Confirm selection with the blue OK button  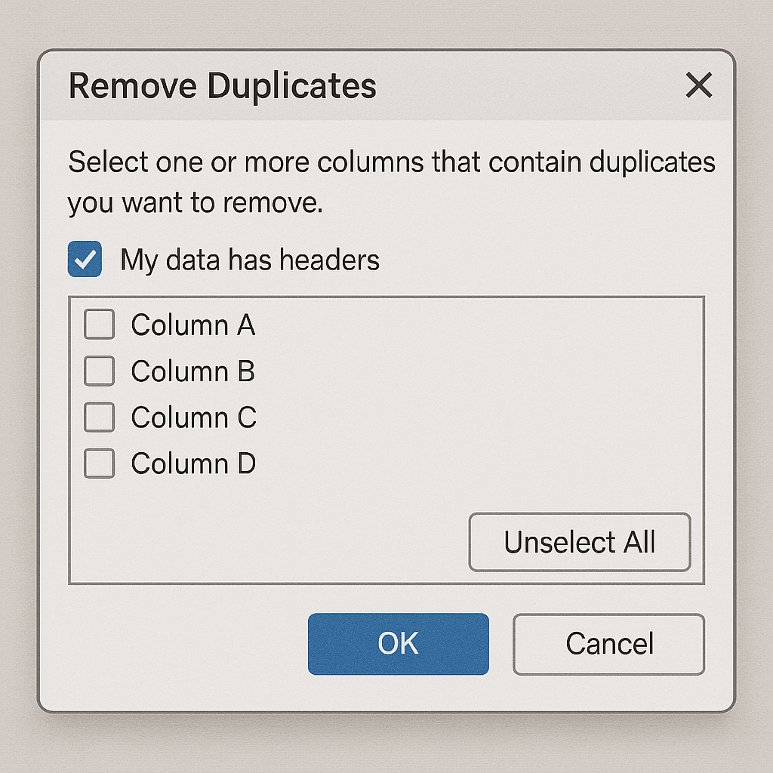tap(398, 643)
